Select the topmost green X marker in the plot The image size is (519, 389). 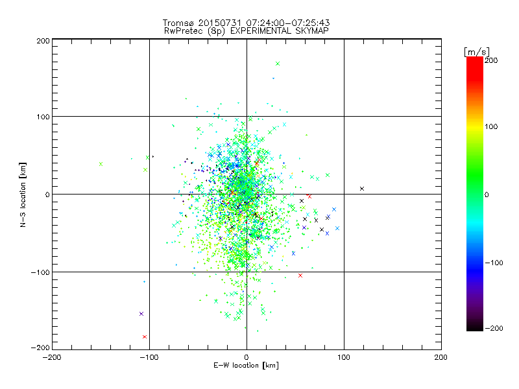pos(278,64)
